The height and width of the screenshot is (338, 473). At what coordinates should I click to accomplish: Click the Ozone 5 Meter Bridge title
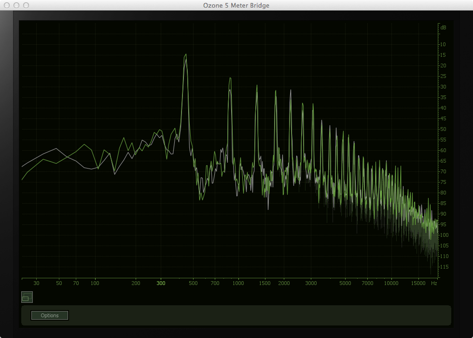pos(236,5)
